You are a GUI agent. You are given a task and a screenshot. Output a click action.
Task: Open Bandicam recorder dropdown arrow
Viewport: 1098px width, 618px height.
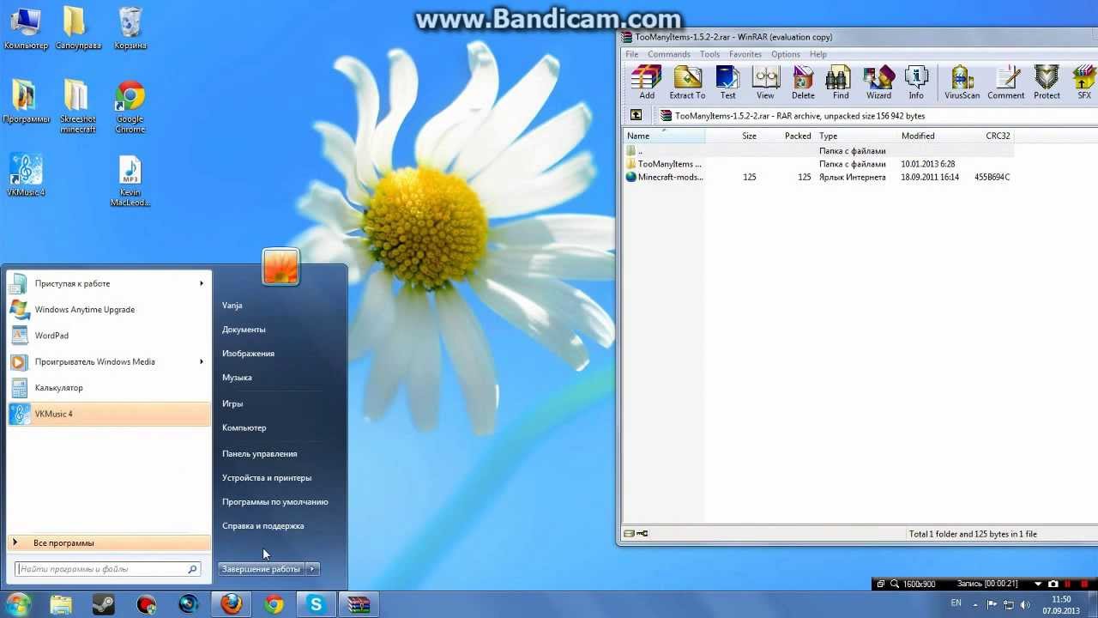click(x=1039, y=584)
